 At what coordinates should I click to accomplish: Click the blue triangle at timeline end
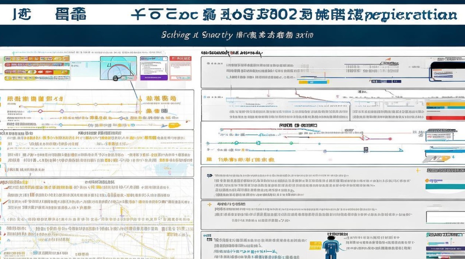[401, 150]
